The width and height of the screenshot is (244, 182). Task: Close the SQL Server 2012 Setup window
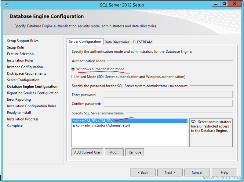235,4
